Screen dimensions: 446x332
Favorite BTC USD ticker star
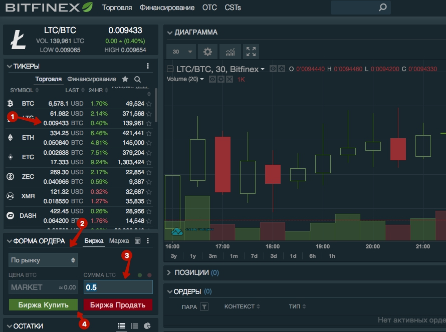pyautogui.click(x=149, y=104)
